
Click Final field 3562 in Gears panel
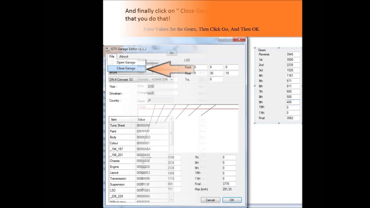[x=293, y=118]
